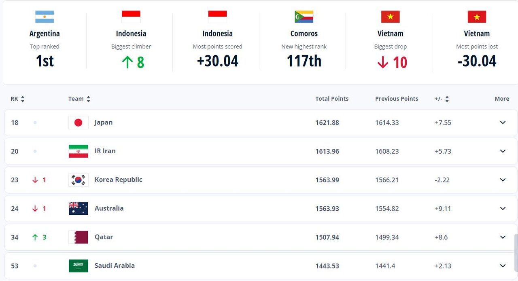Expand details for the Saudi Arabia row
The image size is (518, 281).
[x=503, y=266]
